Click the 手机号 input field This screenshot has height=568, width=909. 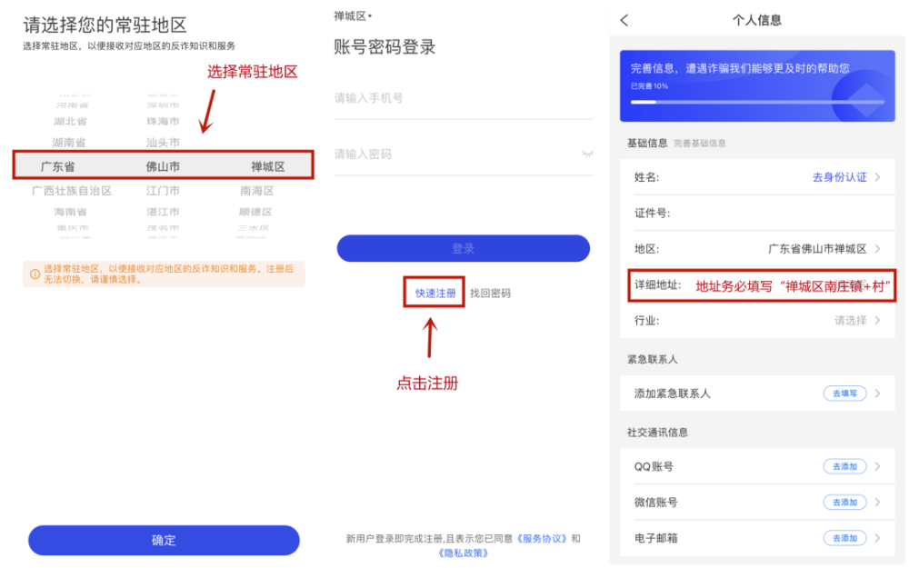click(x=464, y=98)
